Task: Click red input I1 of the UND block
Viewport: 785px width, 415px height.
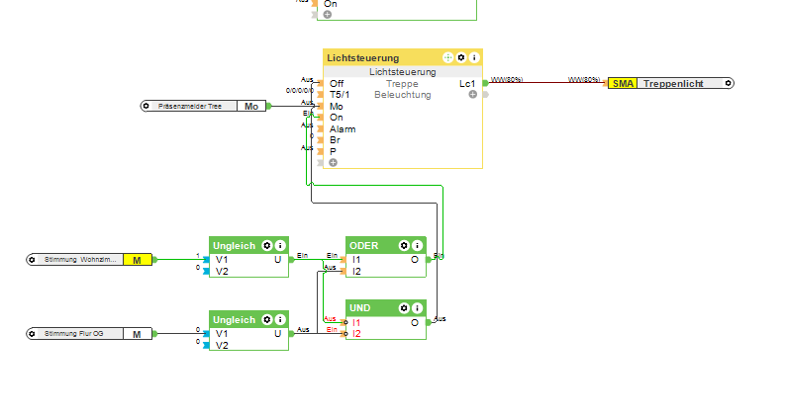Action: [x=356, y=322]
